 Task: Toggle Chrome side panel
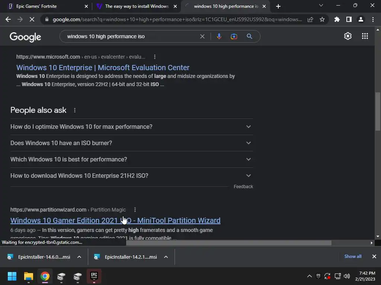349,19
